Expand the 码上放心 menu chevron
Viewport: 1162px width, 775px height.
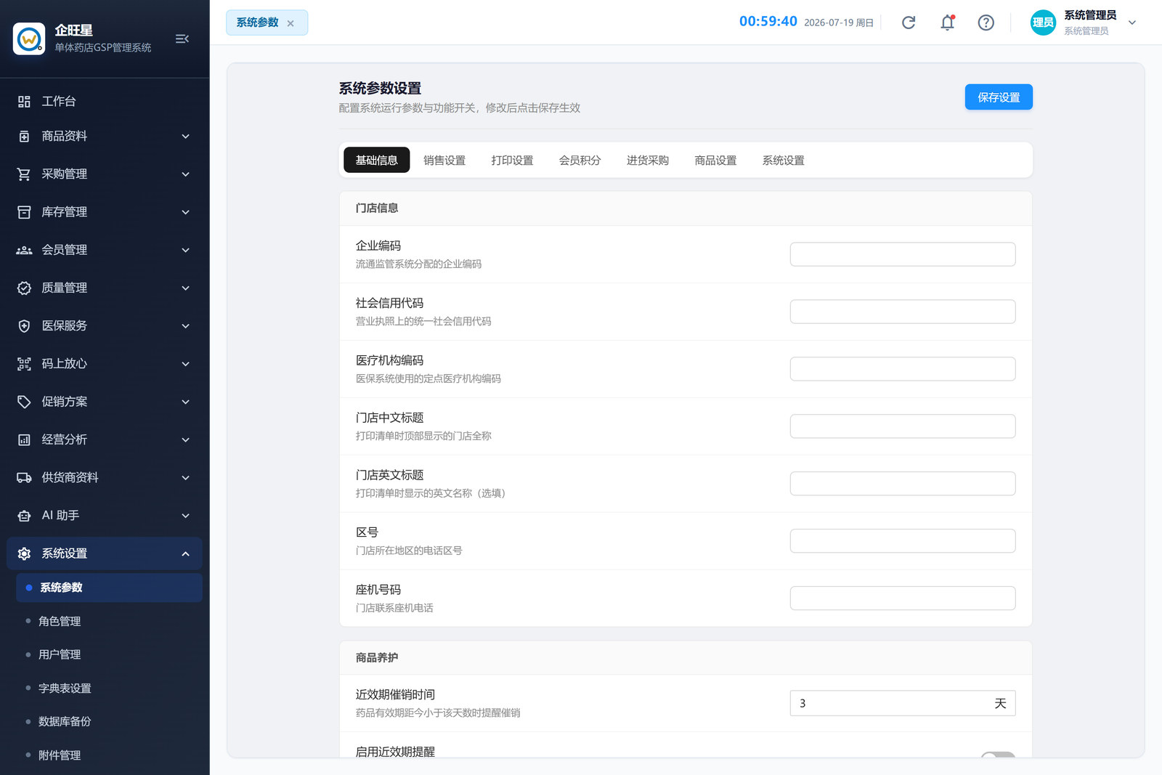pyautogui.click(x=185, y=364)
